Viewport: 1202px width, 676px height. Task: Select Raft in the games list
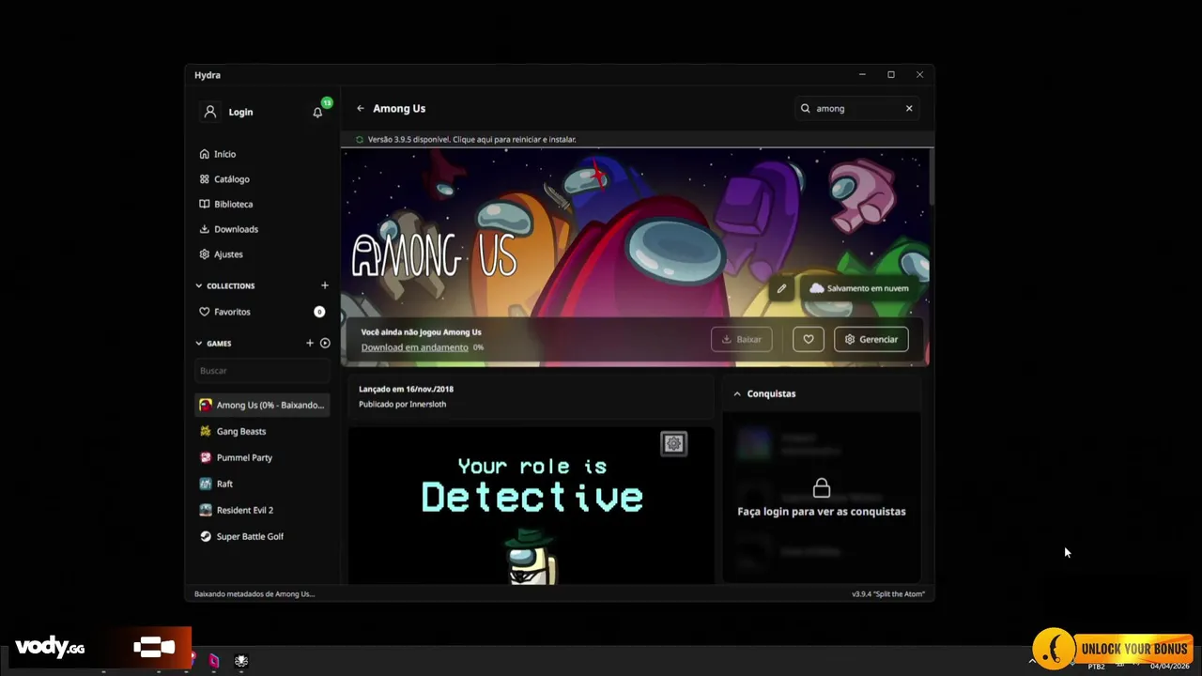tap(262, 484)
